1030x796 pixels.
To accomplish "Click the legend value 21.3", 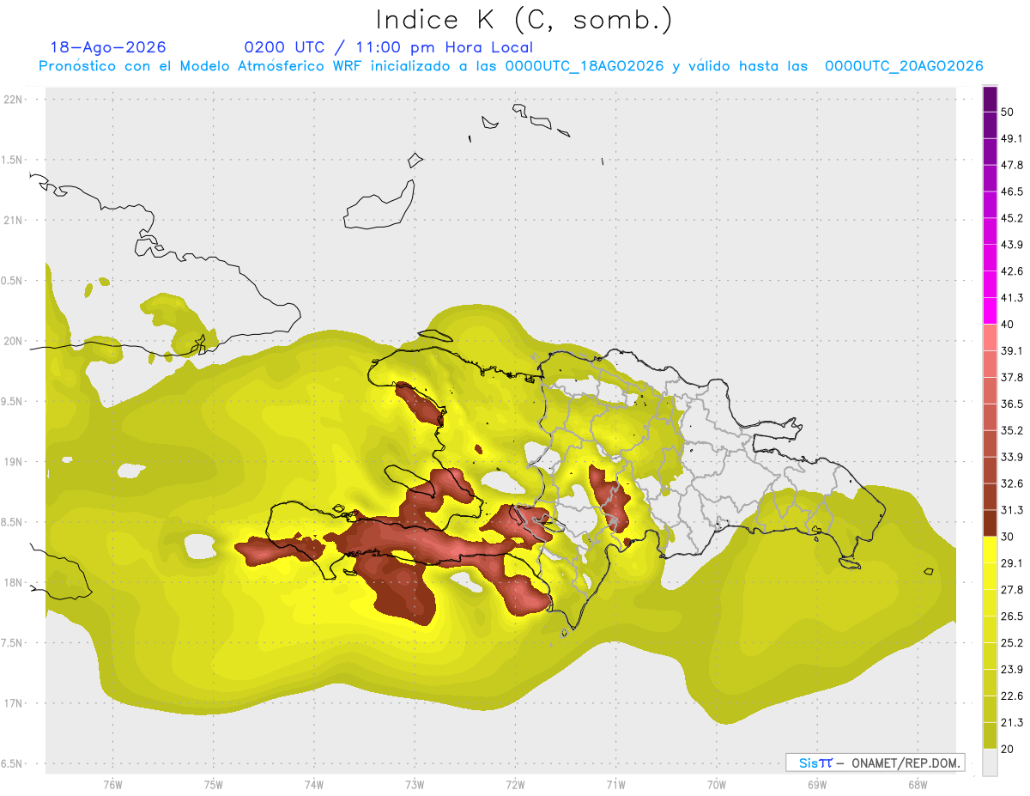I will [x=1011, y=723].
